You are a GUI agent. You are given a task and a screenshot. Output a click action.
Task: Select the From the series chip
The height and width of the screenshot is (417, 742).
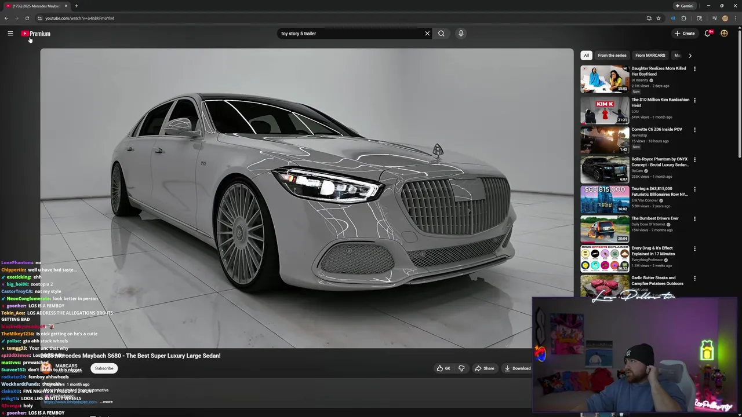click(x=612, y=56)
